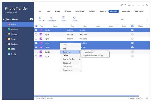Switch to the Music Videos tab
The width and height of the screenshot is (152, 102).
pos(80,11)
